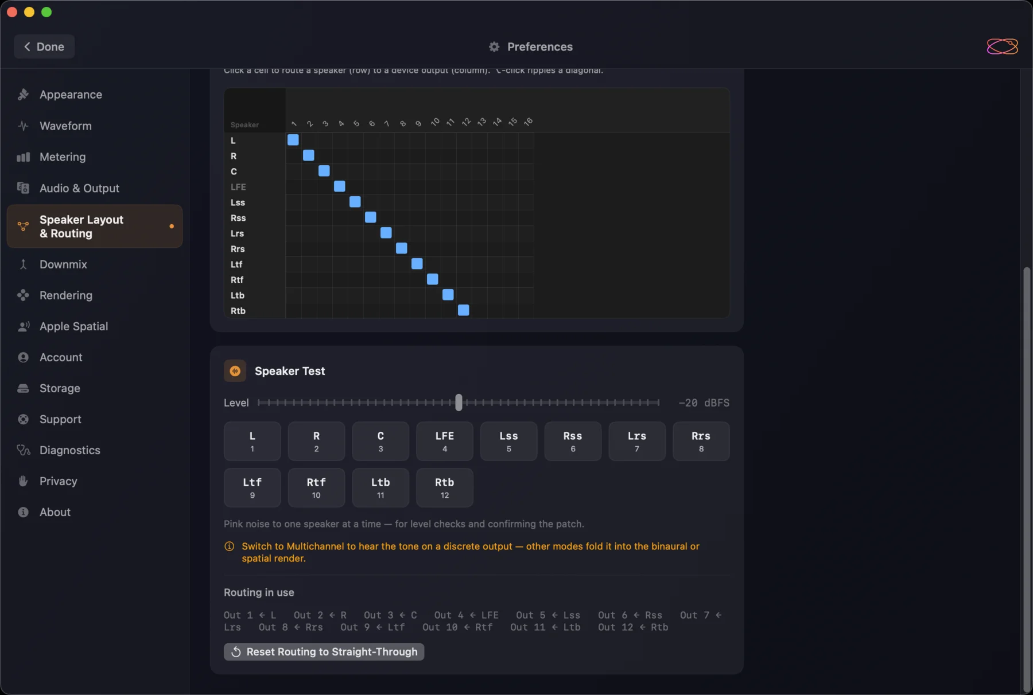1033x695 pixels.
Task: Test the Ltb speaker on output 11
Action: click(x=380, y=488)
